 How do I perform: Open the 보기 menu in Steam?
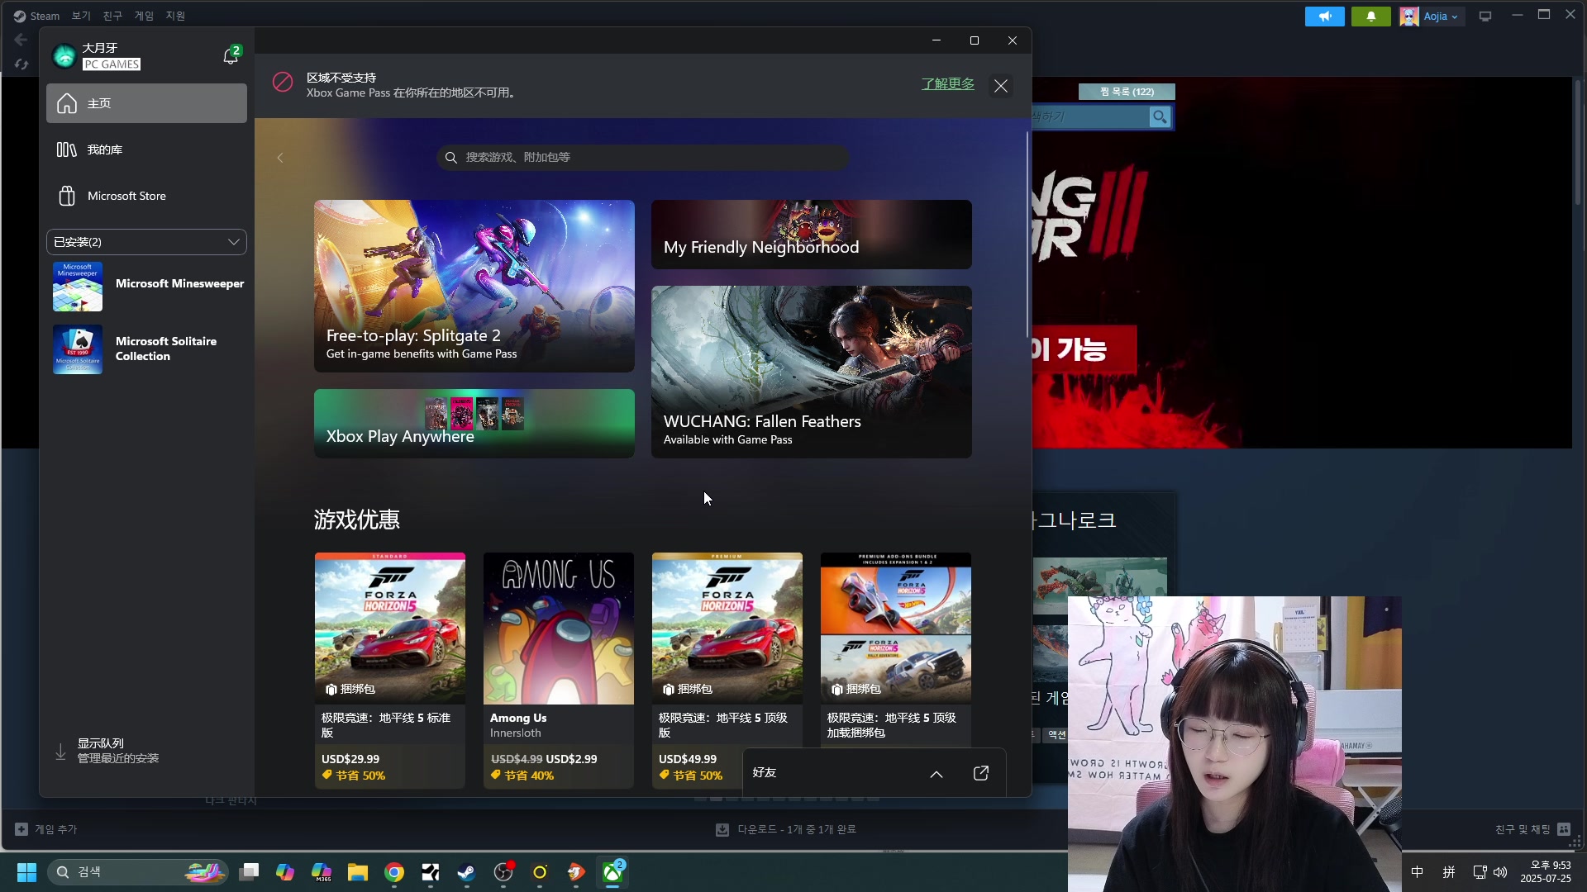pyautogui.click(x=81, y=16)
